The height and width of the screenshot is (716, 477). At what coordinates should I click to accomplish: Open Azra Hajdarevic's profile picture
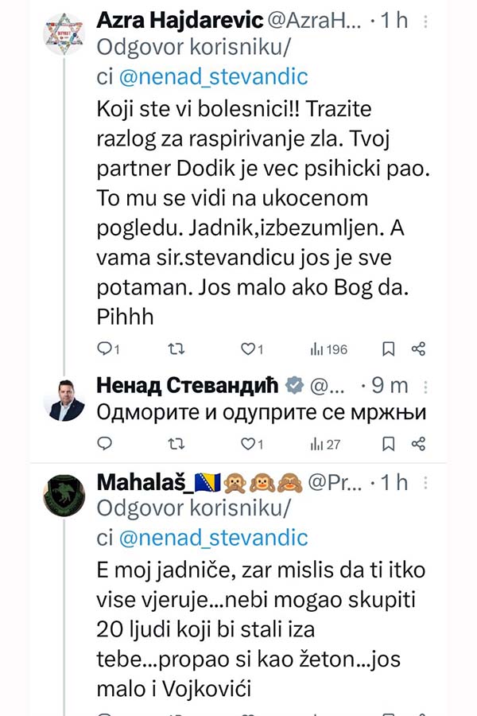pyautogui.click(x=64, y=33)
